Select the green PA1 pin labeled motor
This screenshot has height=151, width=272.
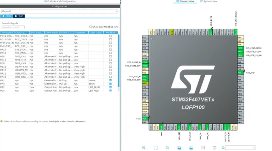[145, 119]
